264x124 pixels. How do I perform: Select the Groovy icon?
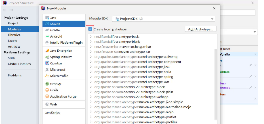47,84
